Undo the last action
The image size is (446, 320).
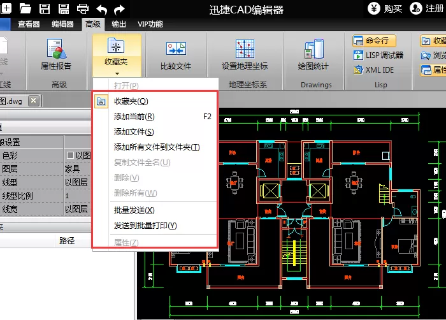[101, 10]
